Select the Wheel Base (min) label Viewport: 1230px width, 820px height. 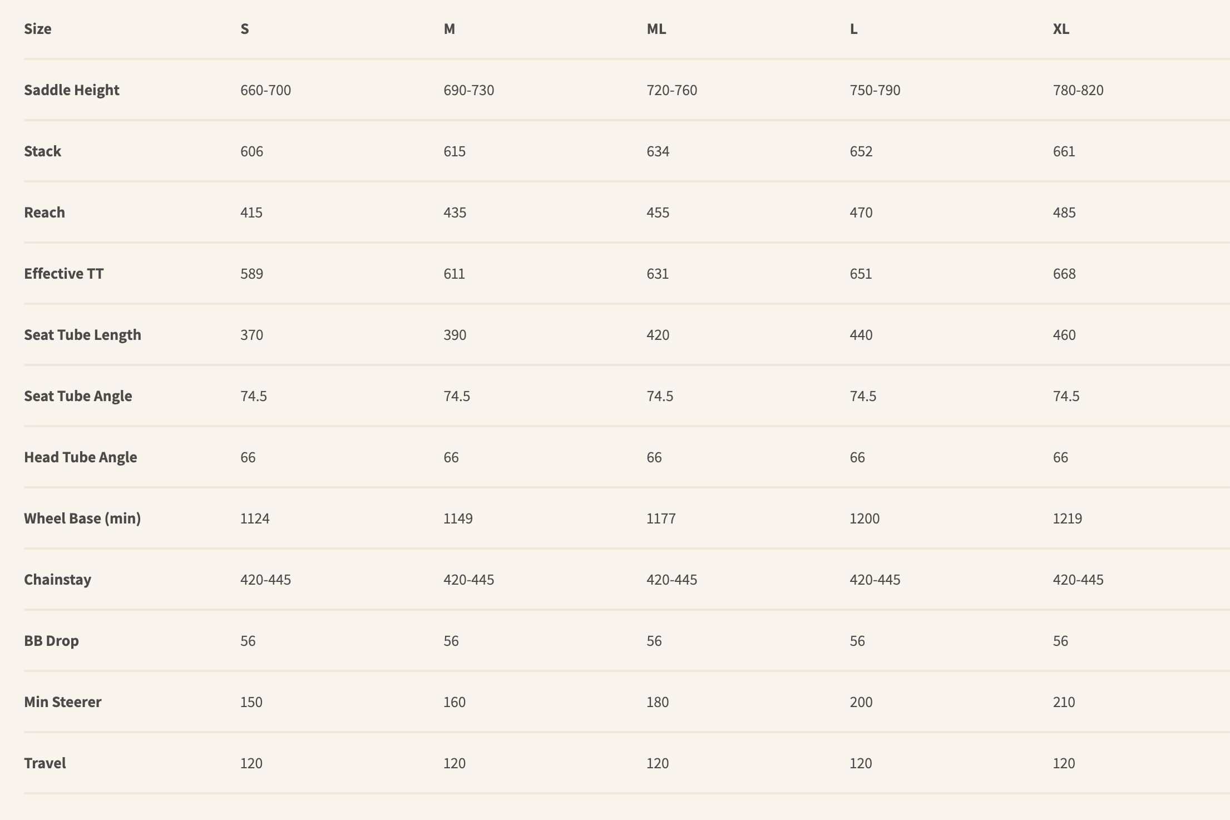[x=82, y=518]
